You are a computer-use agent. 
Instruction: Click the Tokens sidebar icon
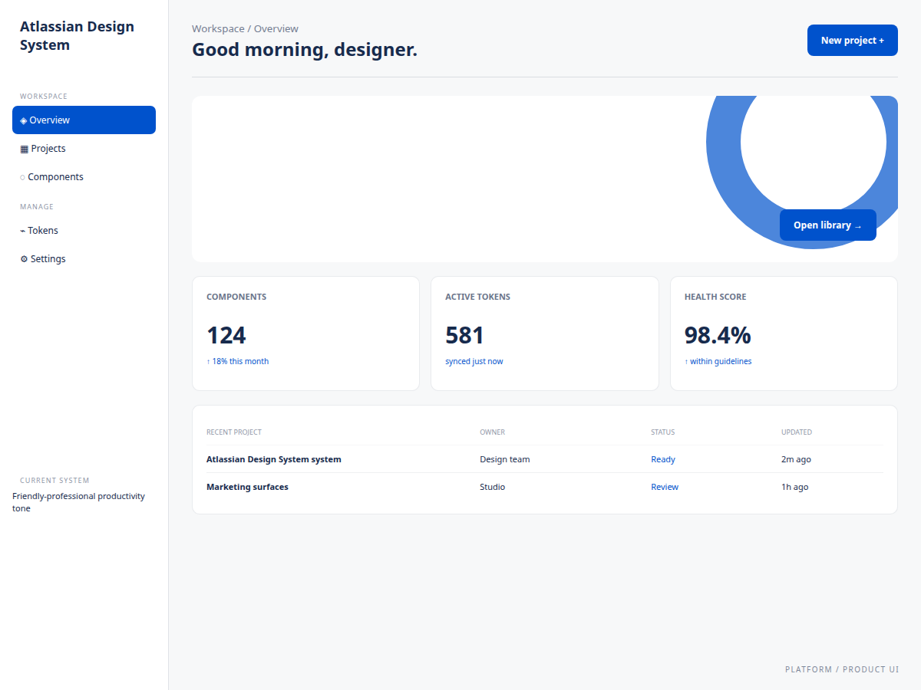23,231
